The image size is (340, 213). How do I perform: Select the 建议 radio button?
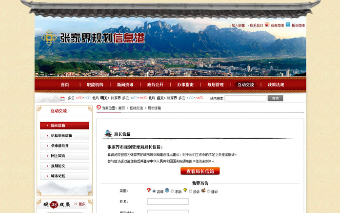pos(209,192)
